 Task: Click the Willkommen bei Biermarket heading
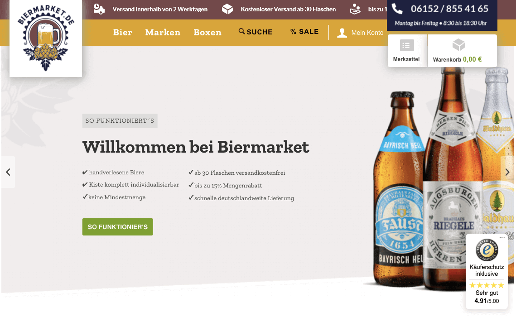click(196, 147)
